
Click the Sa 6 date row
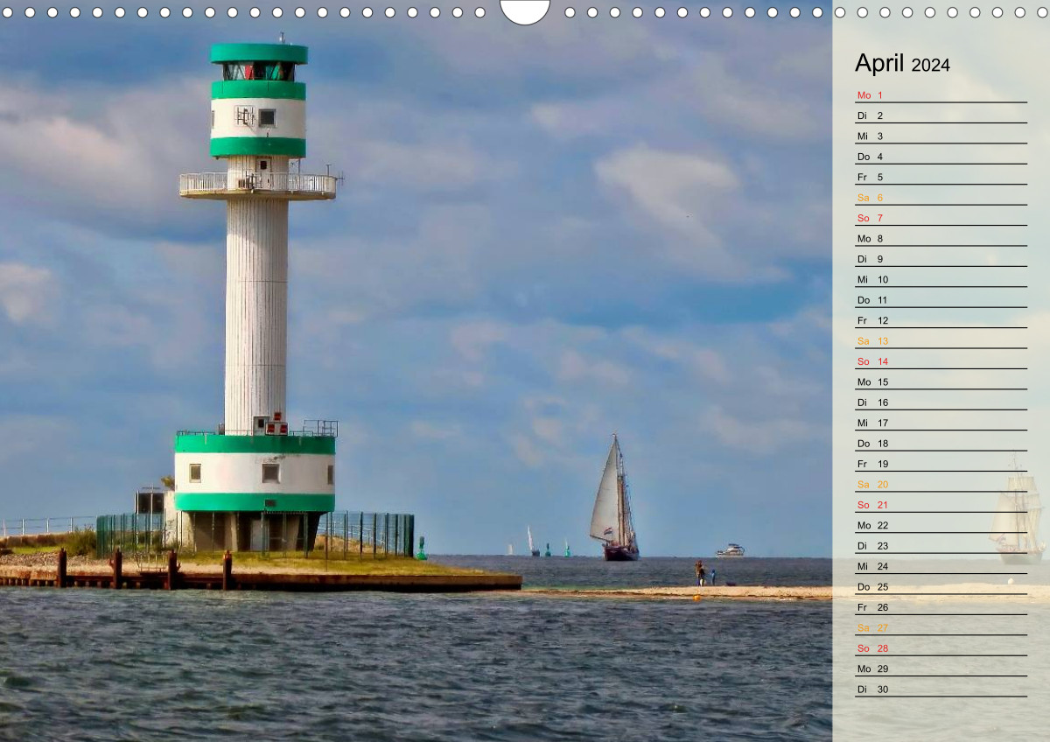(941, 197)
